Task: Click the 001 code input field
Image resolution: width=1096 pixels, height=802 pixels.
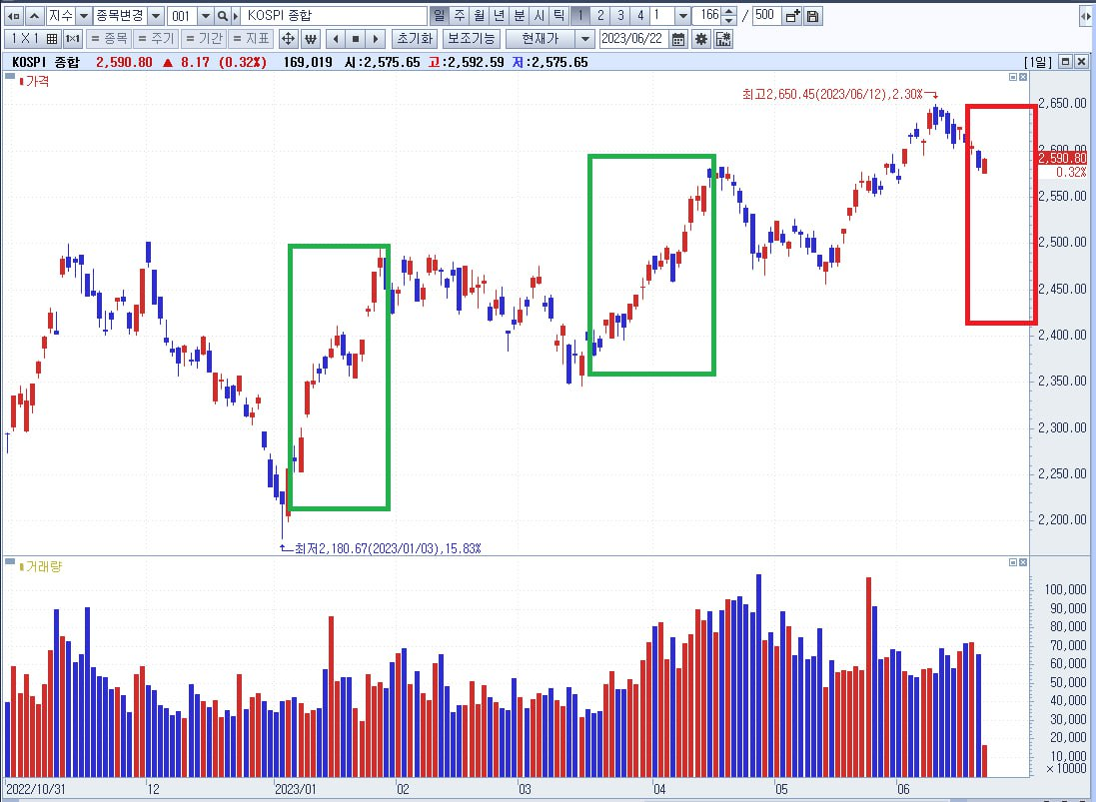Action: [183, 15]
